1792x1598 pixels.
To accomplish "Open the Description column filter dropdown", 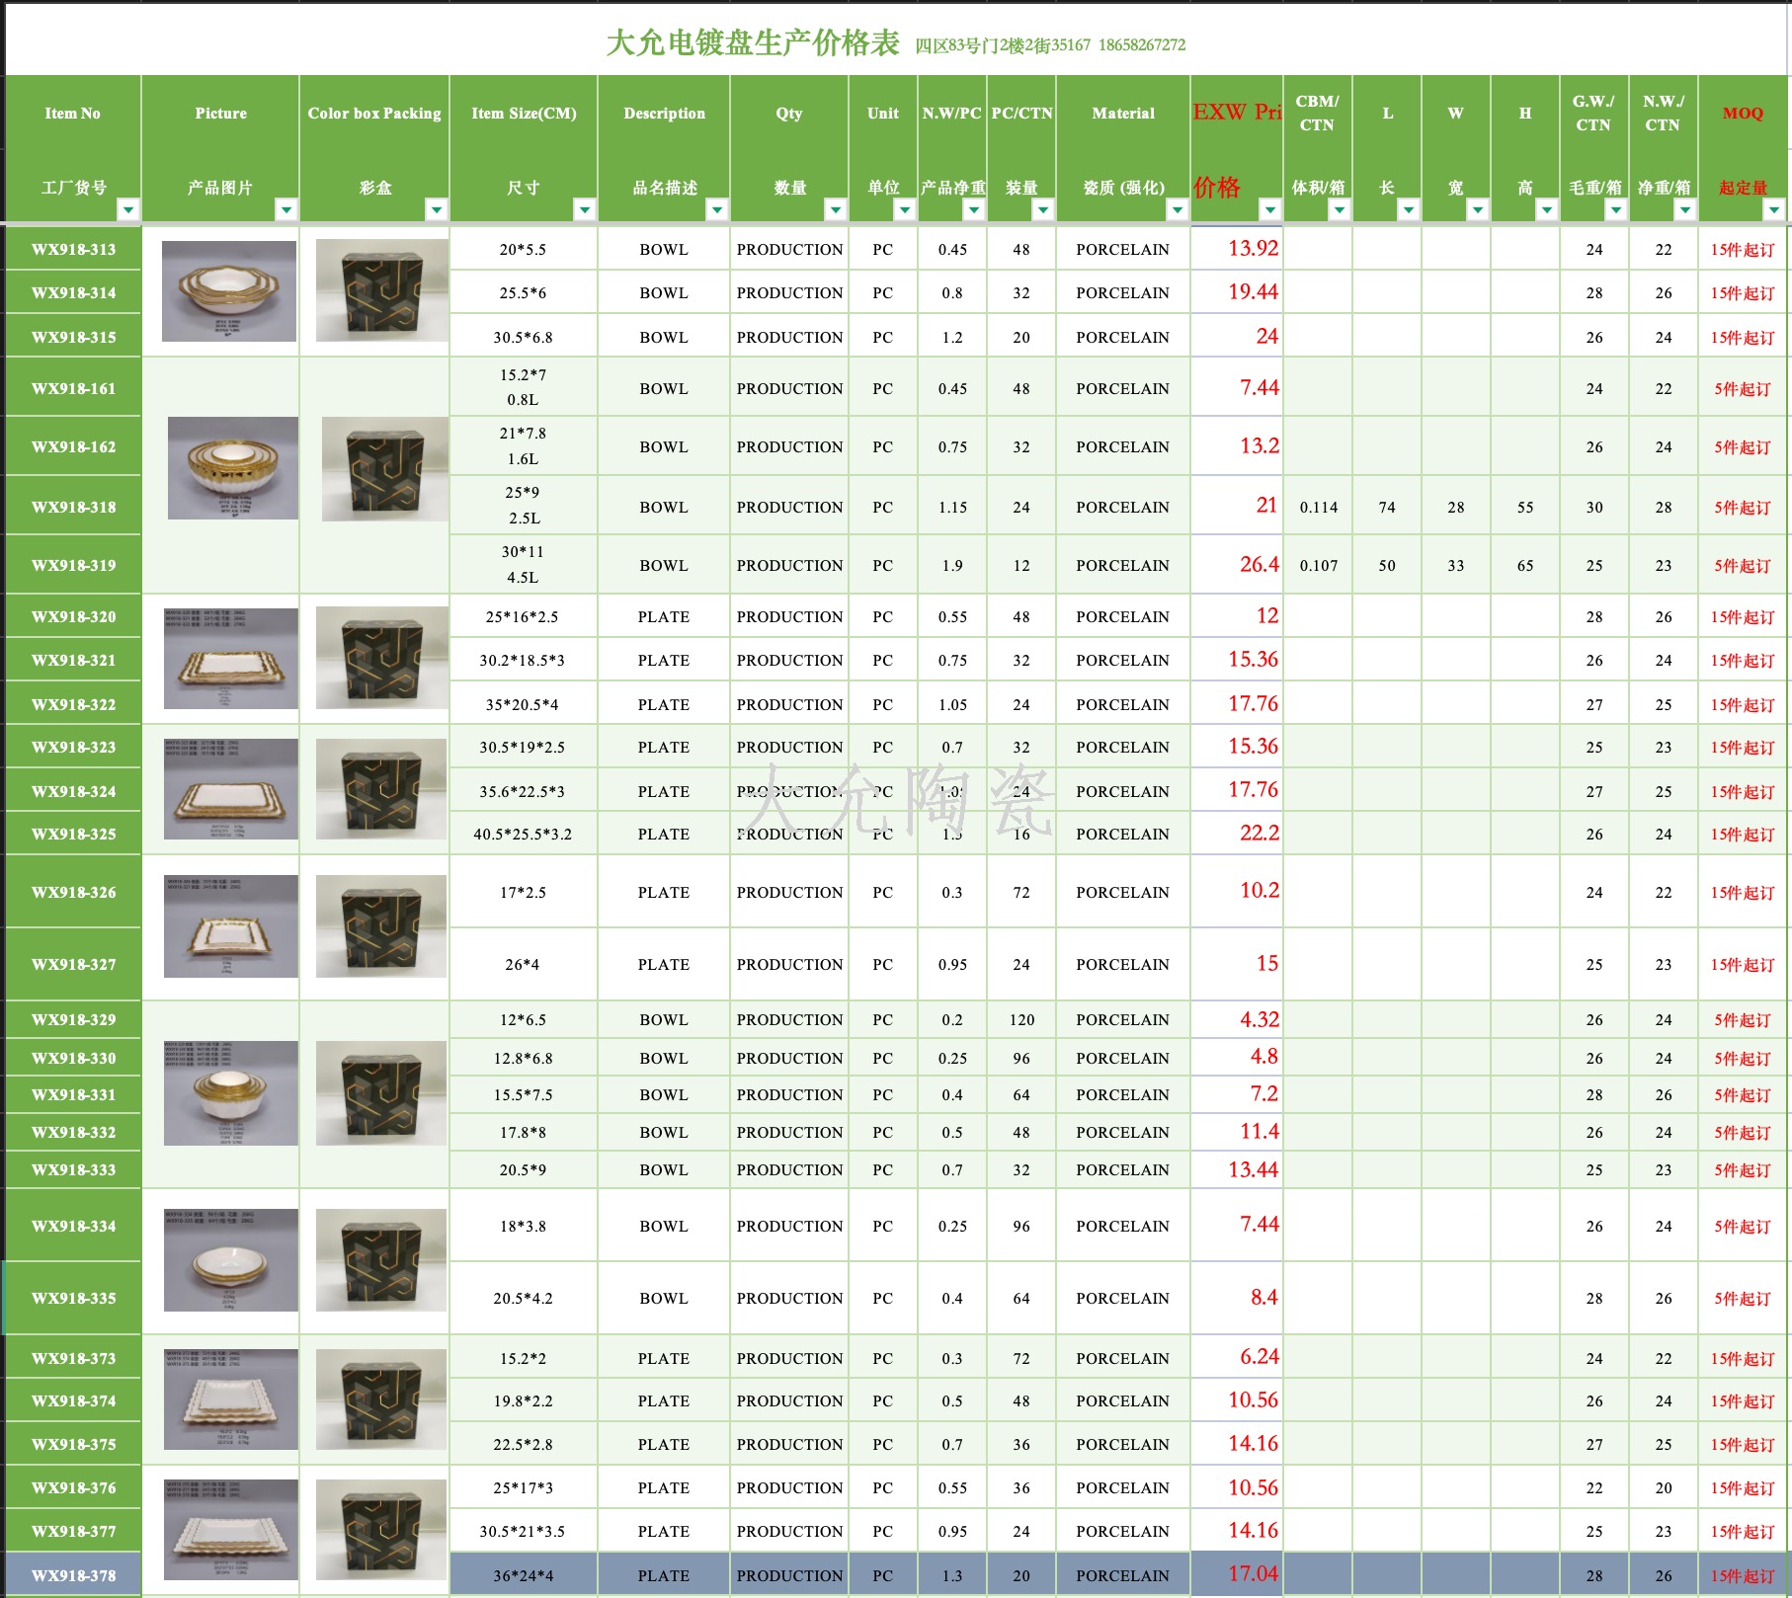I will pyautogui.click(x=717, y=209).
